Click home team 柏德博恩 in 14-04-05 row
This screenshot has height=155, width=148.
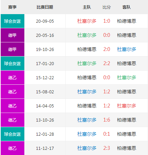(87, 106)
